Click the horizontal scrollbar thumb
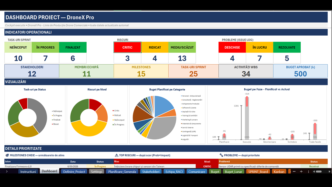This screenshot has width=332, height=187. pos(319,171)
